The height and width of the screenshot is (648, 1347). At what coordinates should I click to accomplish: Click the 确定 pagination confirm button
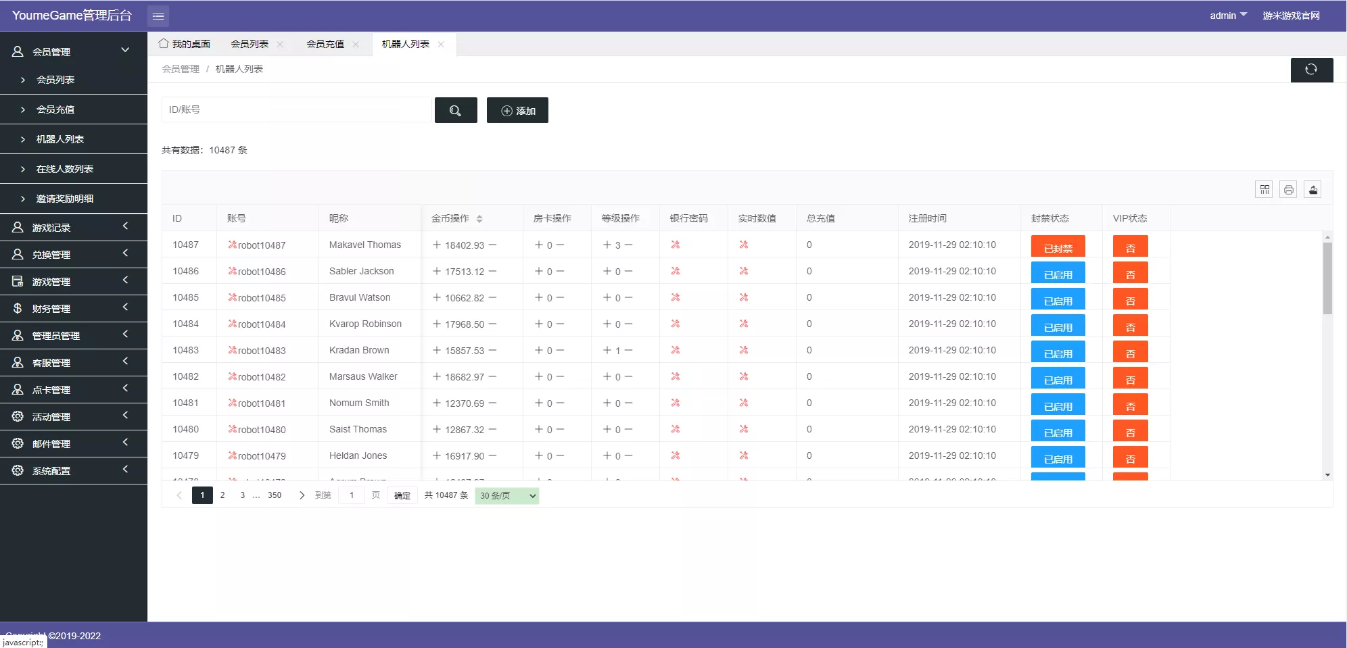coord(401,495)
